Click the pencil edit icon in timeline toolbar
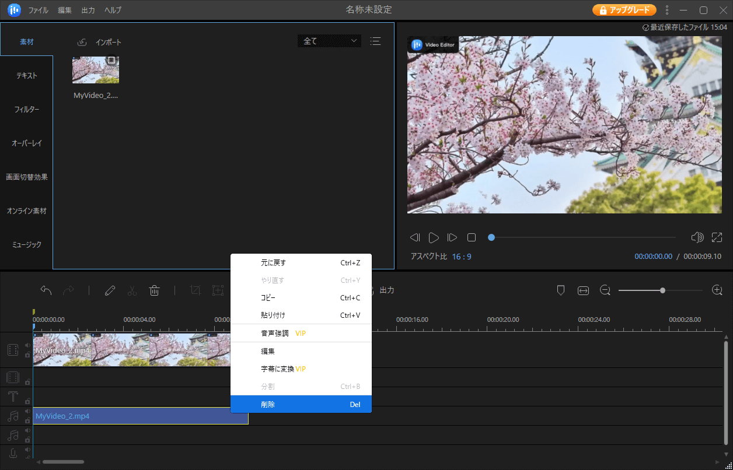 click(110, 290)
